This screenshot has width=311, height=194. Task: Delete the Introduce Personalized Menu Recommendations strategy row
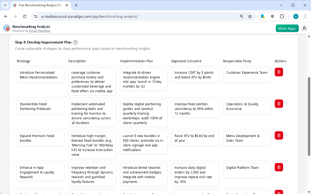(x=279, y=72)
